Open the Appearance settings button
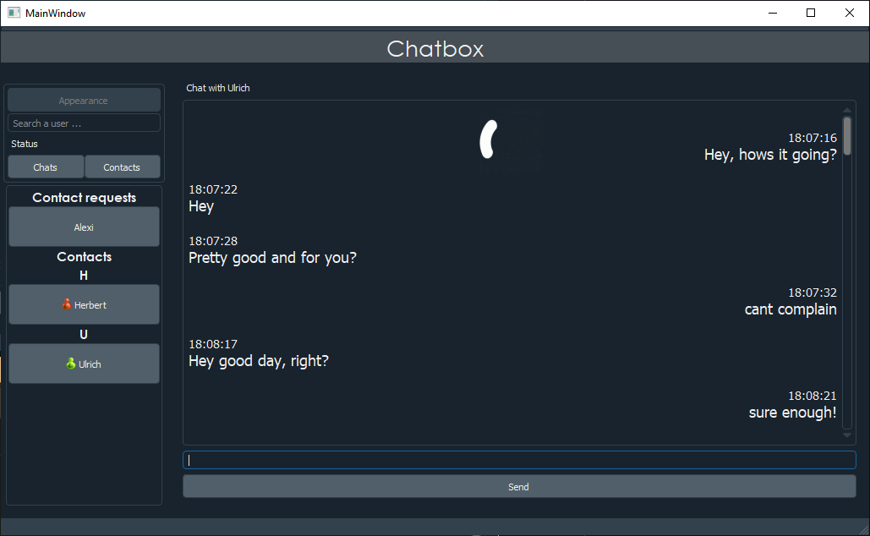Viewport: 870px width, 536px height. click(x=84, y=101)
